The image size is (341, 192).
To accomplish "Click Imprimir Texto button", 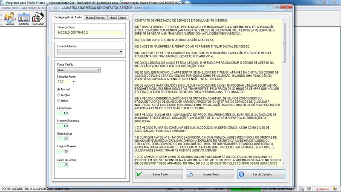I will [x=210, y=175].
